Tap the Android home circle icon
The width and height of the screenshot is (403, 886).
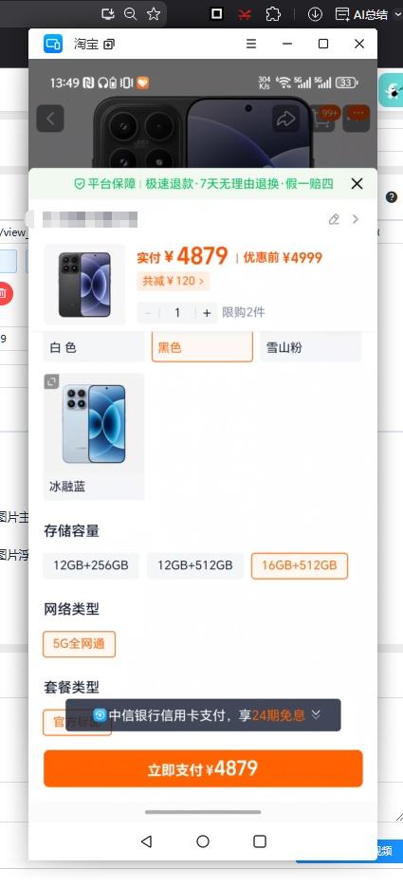click(203, 841)
